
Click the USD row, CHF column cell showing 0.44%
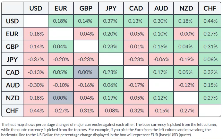click(x=210, y=21)
